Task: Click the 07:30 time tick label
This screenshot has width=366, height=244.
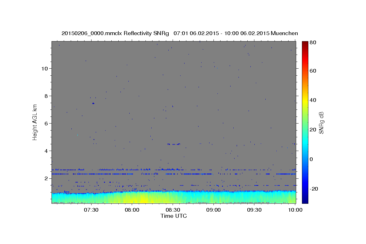Action: [91, 210]
